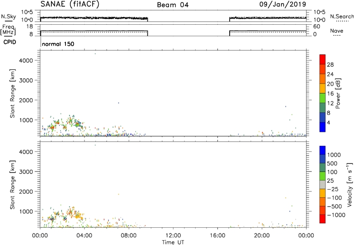This screenshot has height=245, width=354.
Task: Click the 3000 tick of the power panel
Action: click(26, 80)
